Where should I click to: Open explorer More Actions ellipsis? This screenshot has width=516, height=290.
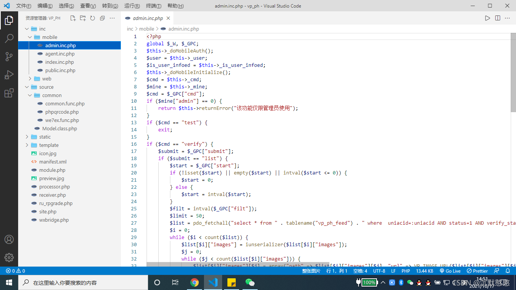click(x=112, y=18)
